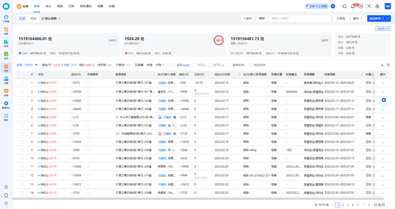Viewport: 395px width, 209px height.
Task: Click the blue cube app logo
Action: coord(6,6)
